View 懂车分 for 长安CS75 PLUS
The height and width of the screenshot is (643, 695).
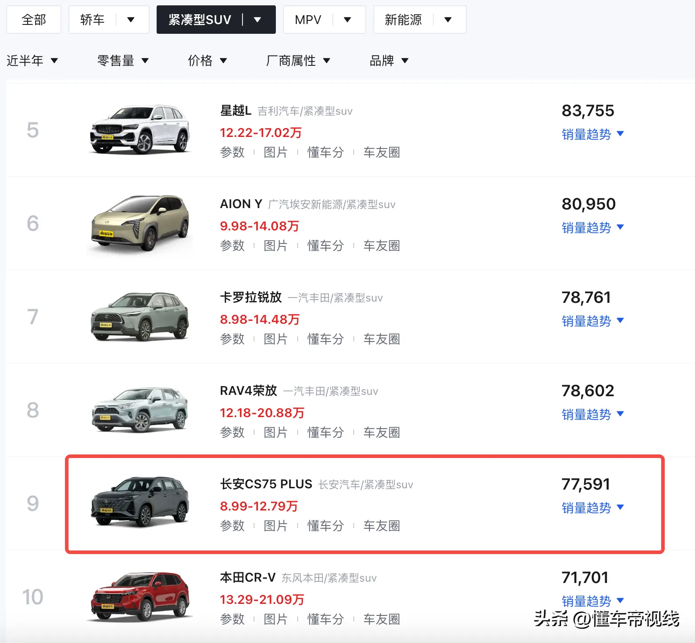pos(326,526)
